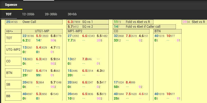Screen dimensions: 207x103
Task: Select the BTN column header
Action: (167, 31)
